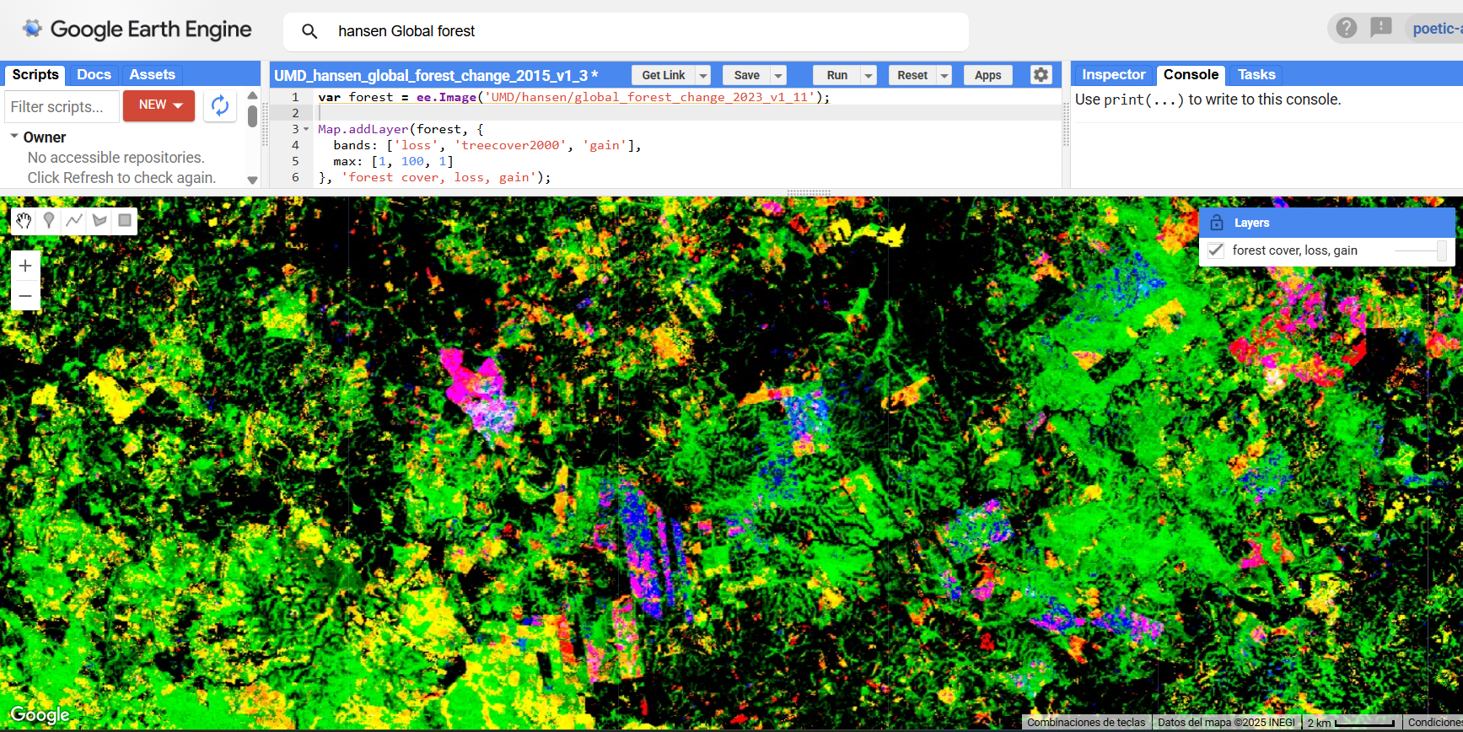Click scripts panel scroll down arrow
Image resolution: width=1463 pixels, height=732 pixels.
pyautogui.click(x=252, y=180)
